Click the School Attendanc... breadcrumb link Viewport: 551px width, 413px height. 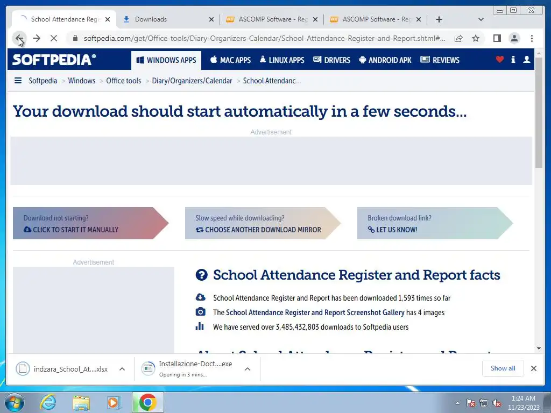[x=272, y=81]
